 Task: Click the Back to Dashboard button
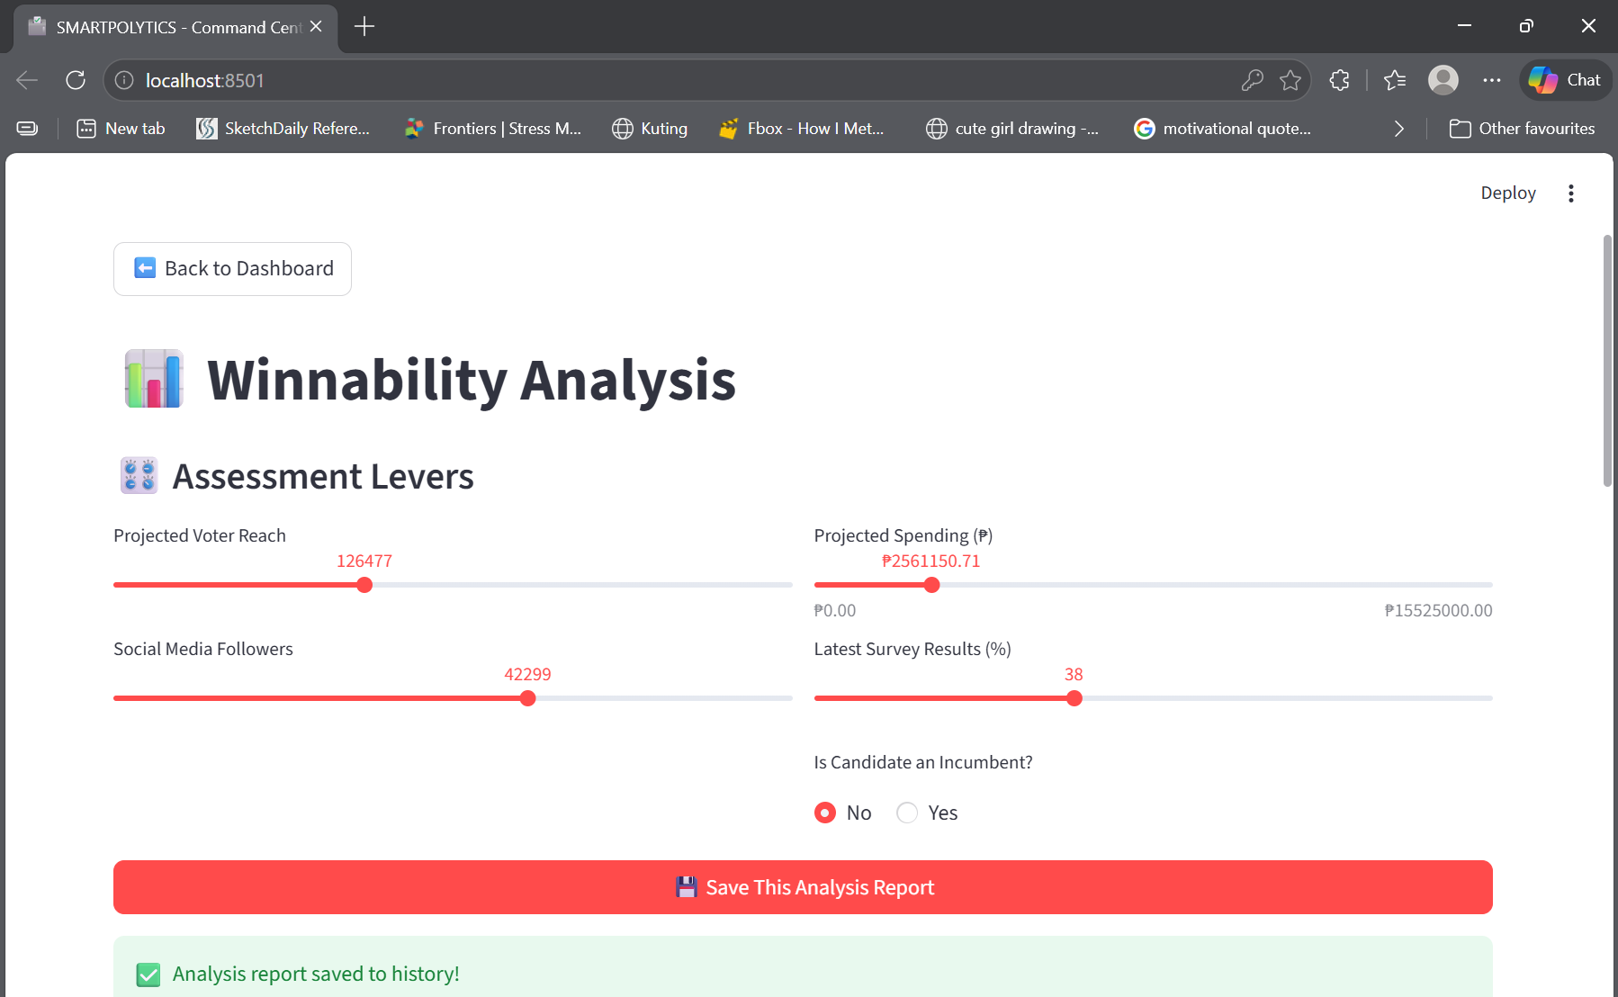click(x=232, y=268)
